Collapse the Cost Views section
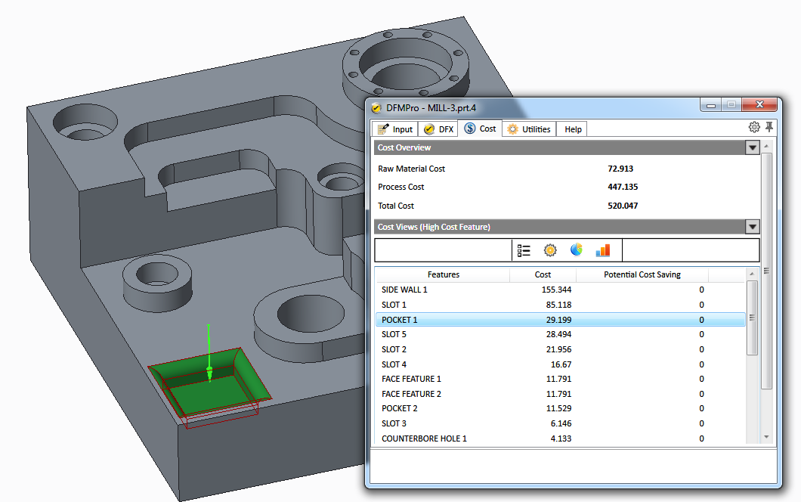 (752, 227)
